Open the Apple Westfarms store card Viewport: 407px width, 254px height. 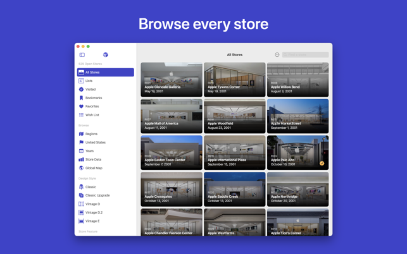235,222
